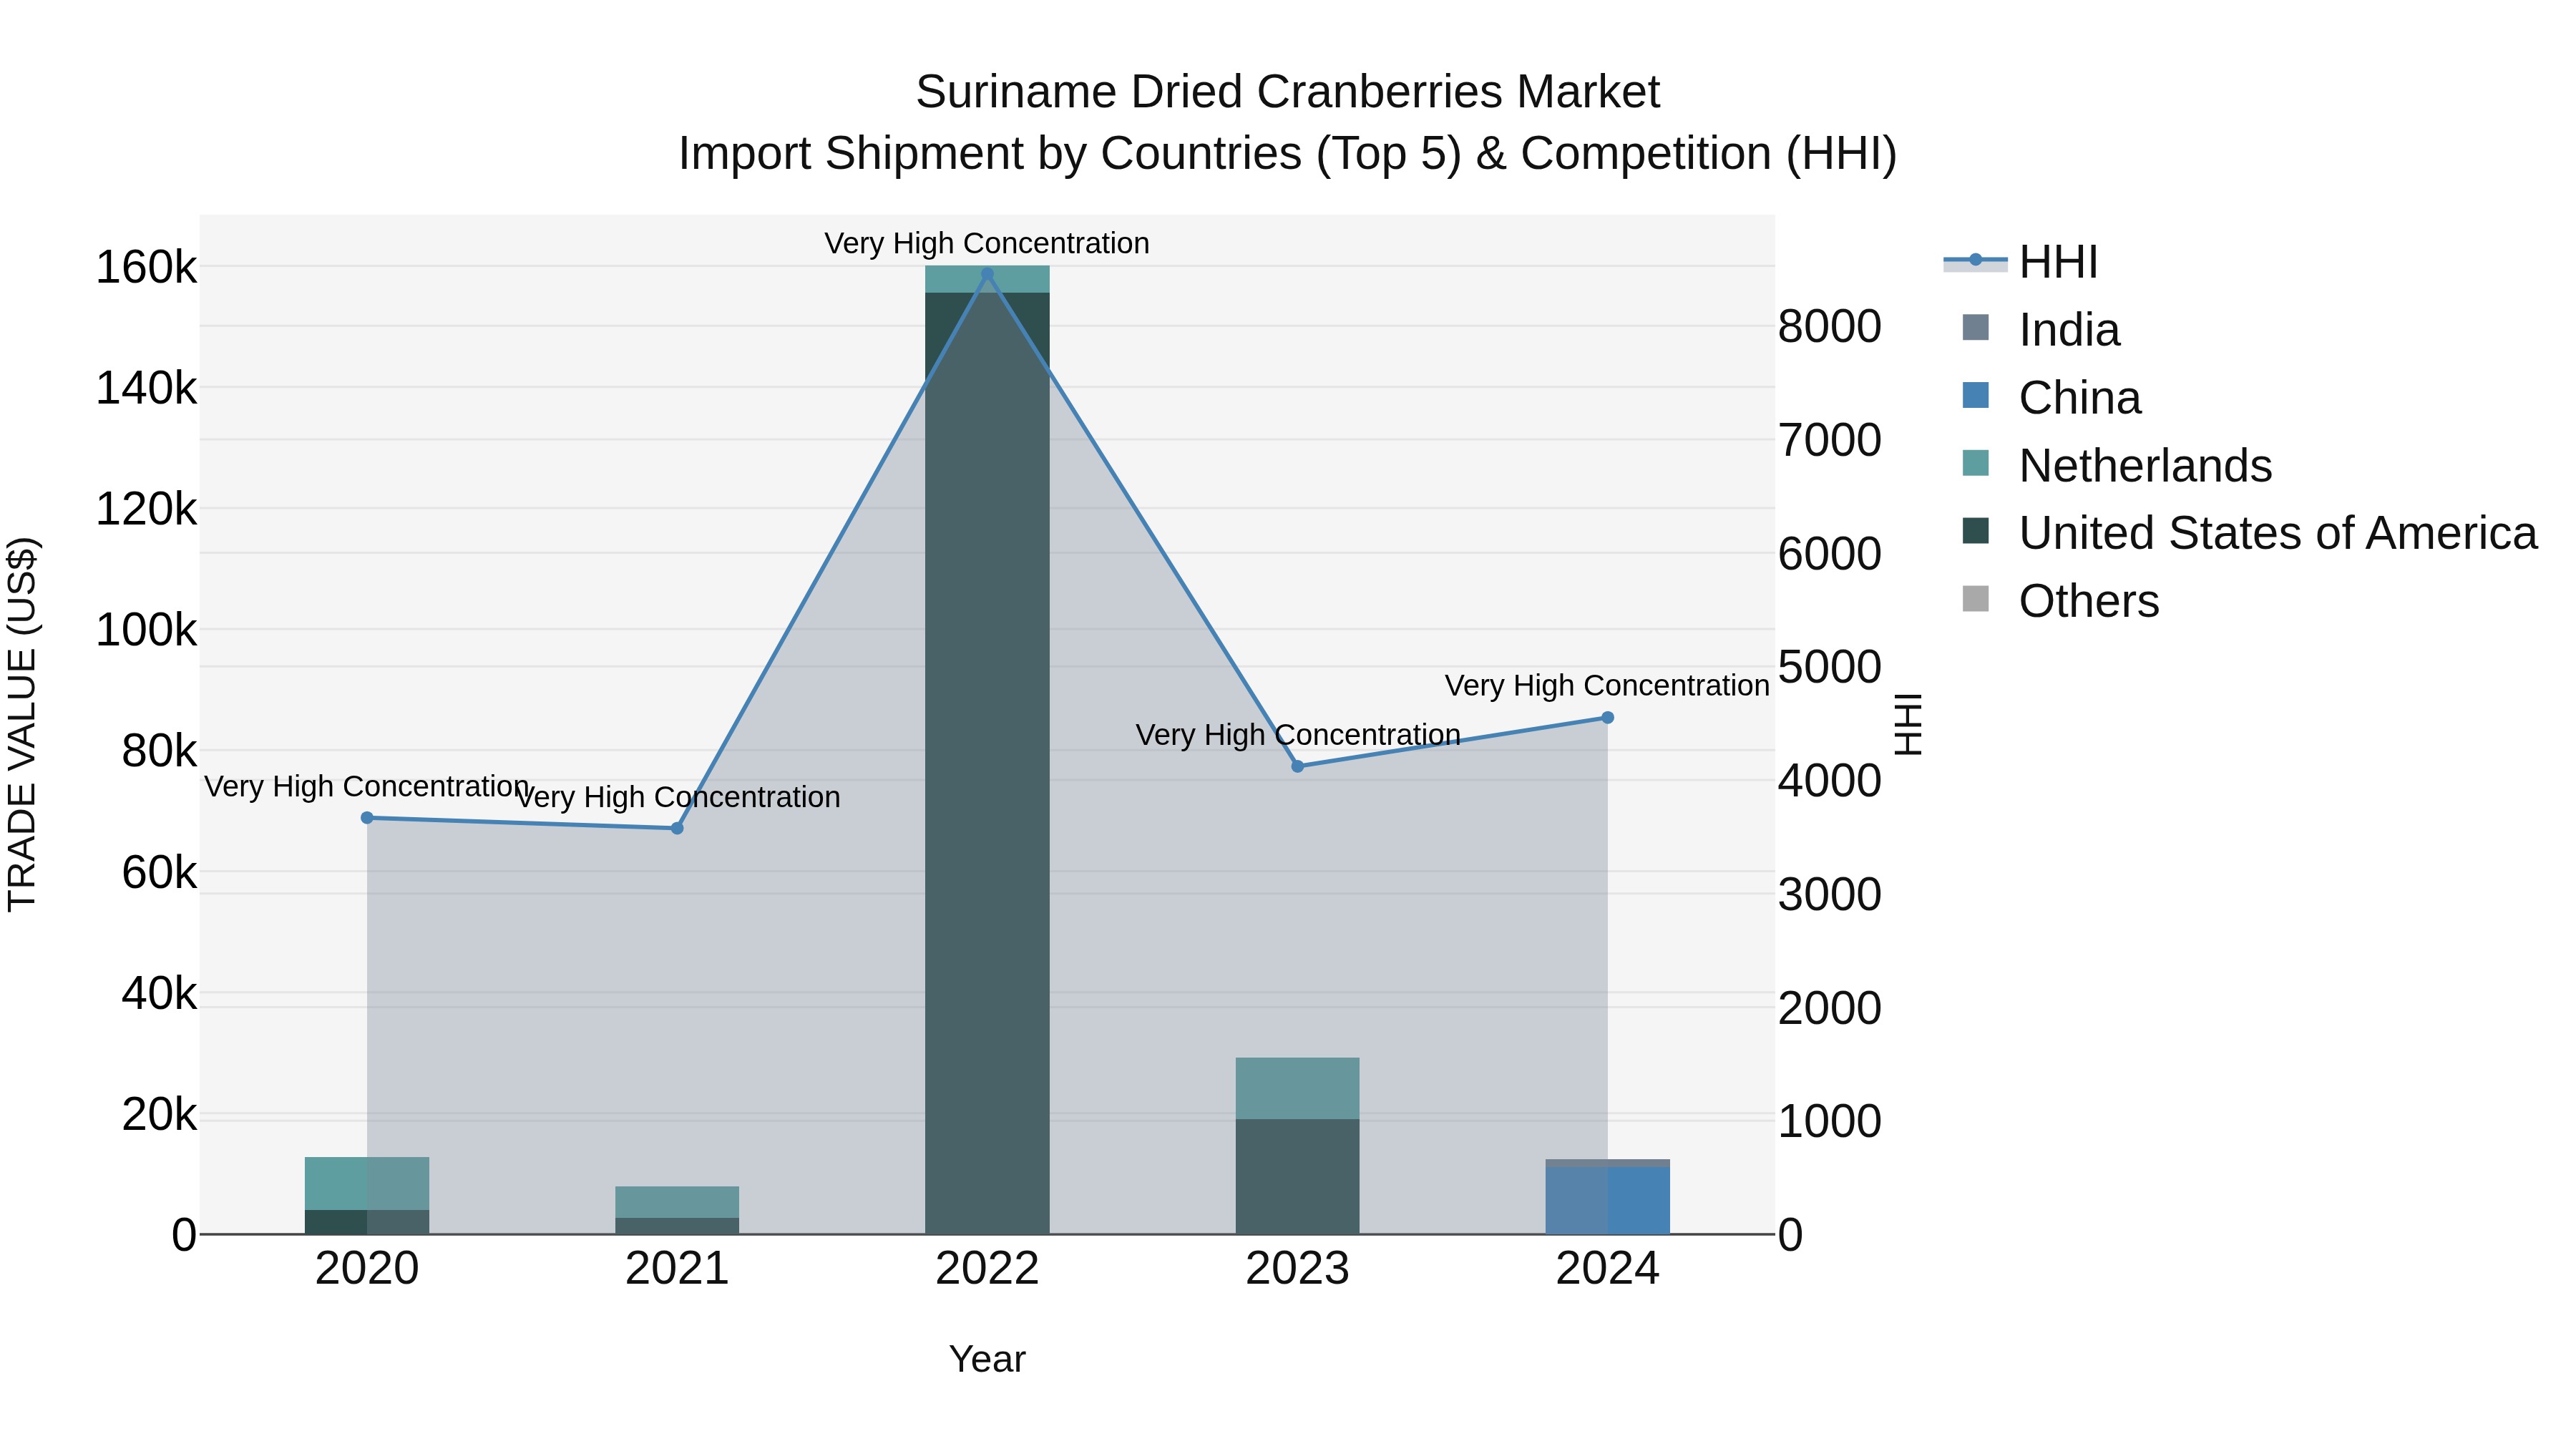The image size is (2576, 1449).
Task: Click the HHI line marker in legend
Action: point(1976,261)
